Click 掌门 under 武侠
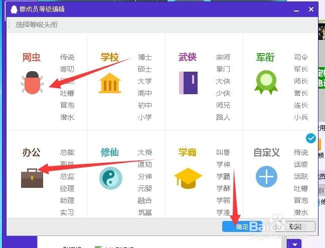The image size is (325, 248). pyautogui.click(x=223, y=69)
